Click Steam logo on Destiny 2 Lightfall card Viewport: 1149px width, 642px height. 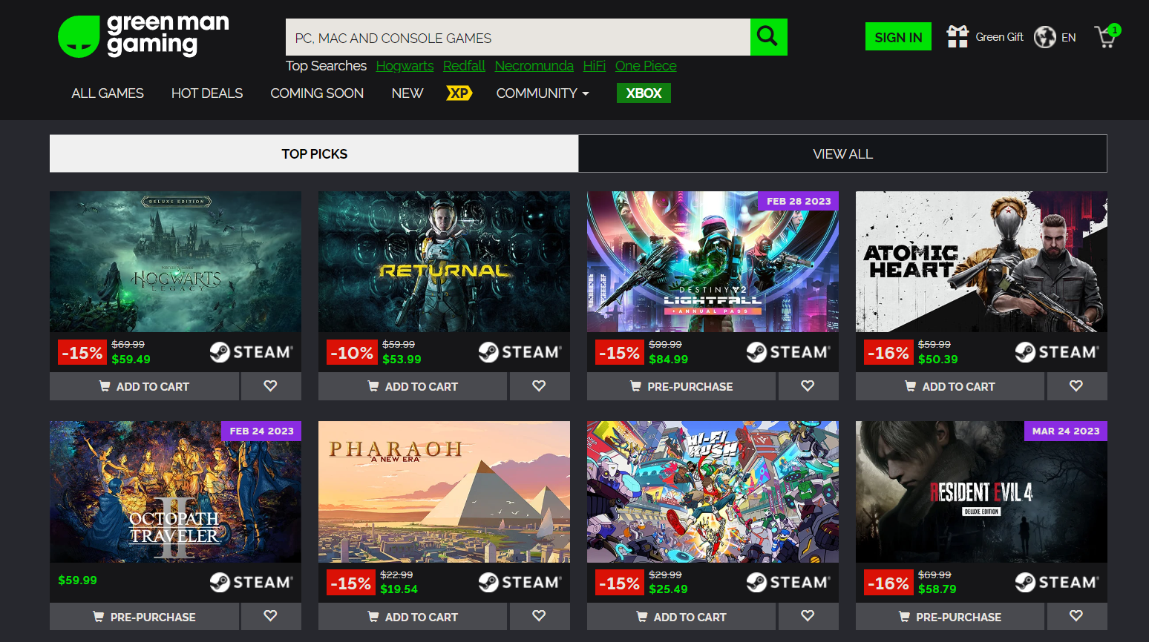788,352
